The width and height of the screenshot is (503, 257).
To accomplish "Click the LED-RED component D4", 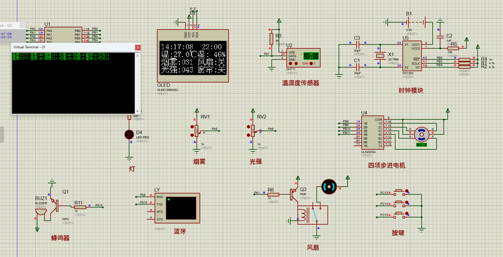I will point(129,135).
